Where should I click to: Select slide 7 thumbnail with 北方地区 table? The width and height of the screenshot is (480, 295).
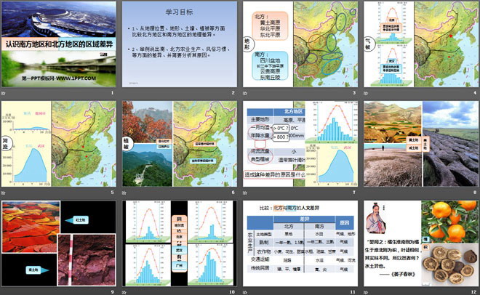tap(300, 144)
